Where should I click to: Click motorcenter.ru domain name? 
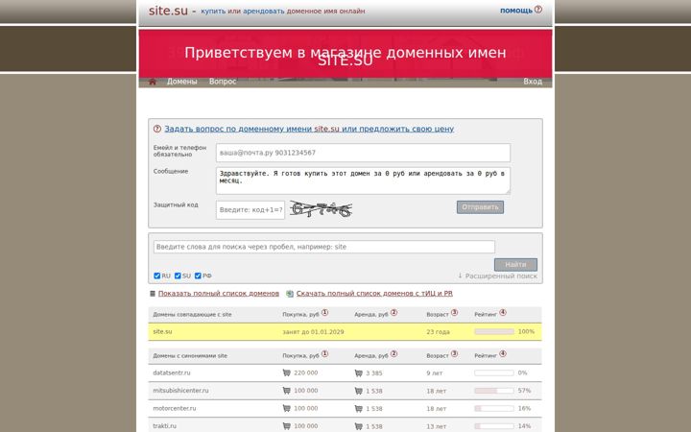tap(174, 408)
